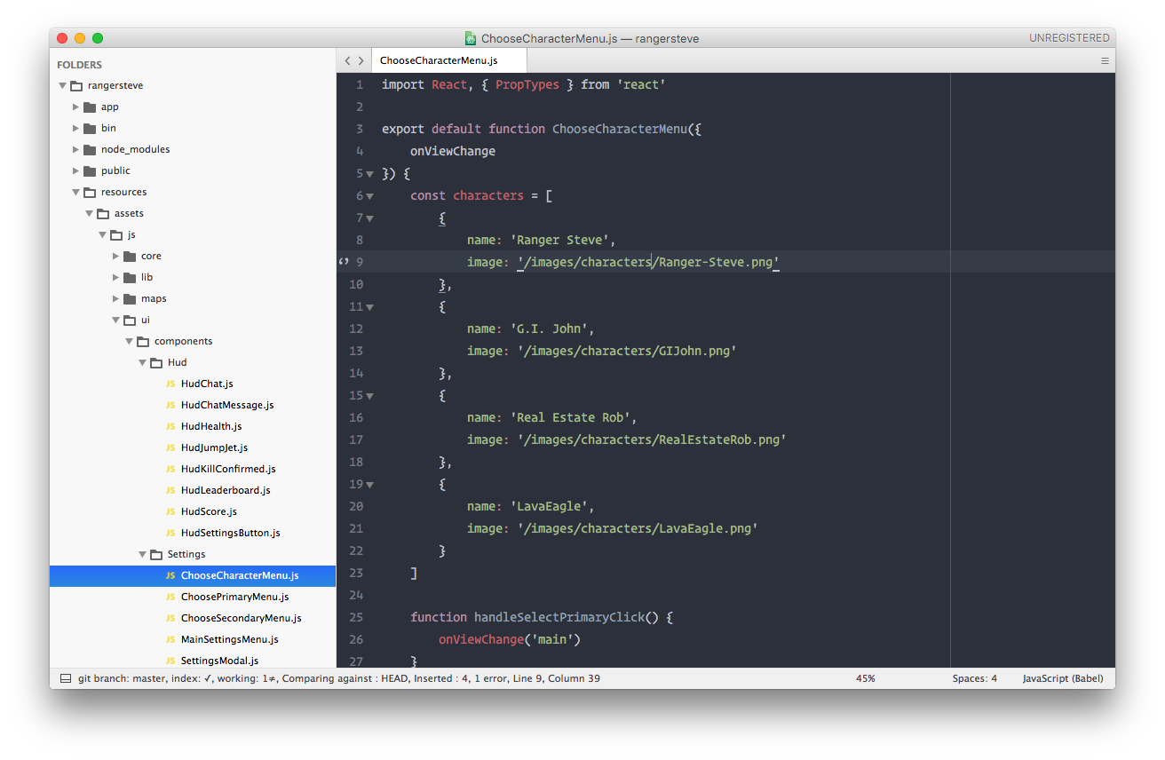Click the forward navigation arrow above editor
This screenshot has width=1165, height=760.
pyautogui.click(x=361, y=61)
